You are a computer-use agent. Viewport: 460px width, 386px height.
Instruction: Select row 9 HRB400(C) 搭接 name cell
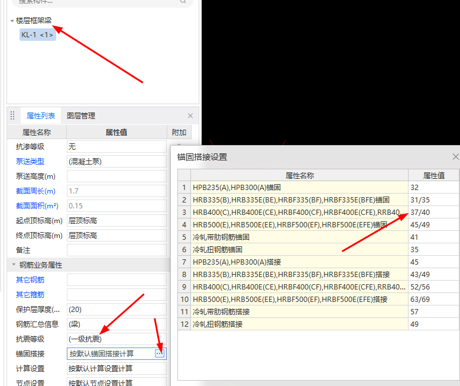(x=300, y=287)
